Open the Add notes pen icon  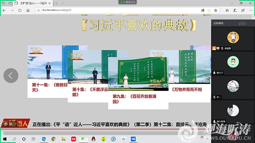point(235,11)
